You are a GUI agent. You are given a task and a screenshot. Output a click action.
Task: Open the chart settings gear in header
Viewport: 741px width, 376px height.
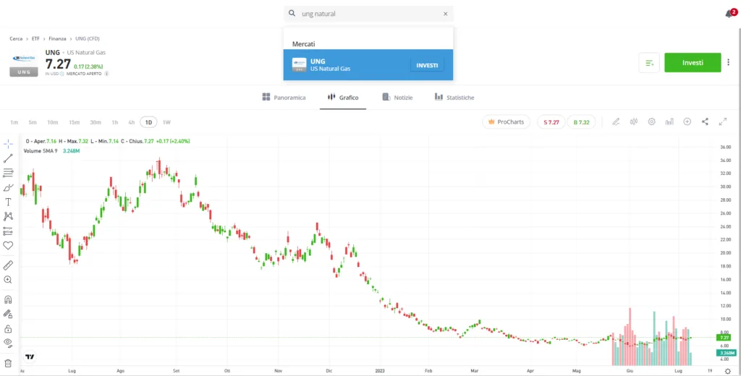tap(652, 122)
